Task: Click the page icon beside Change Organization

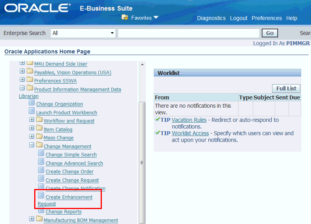Action: tap(31, 102)
